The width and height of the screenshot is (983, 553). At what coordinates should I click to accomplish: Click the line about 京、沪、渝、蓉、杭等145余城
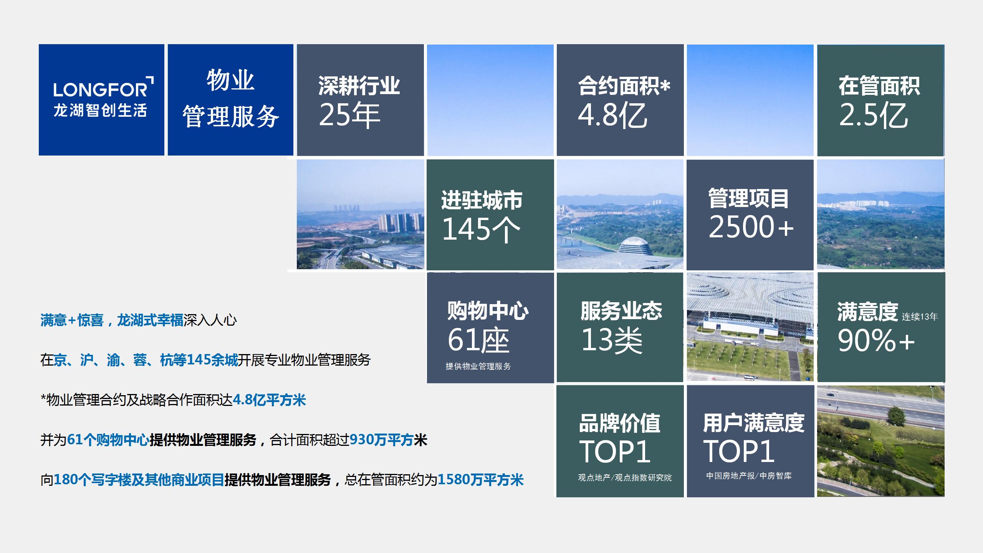coord(205,360)
